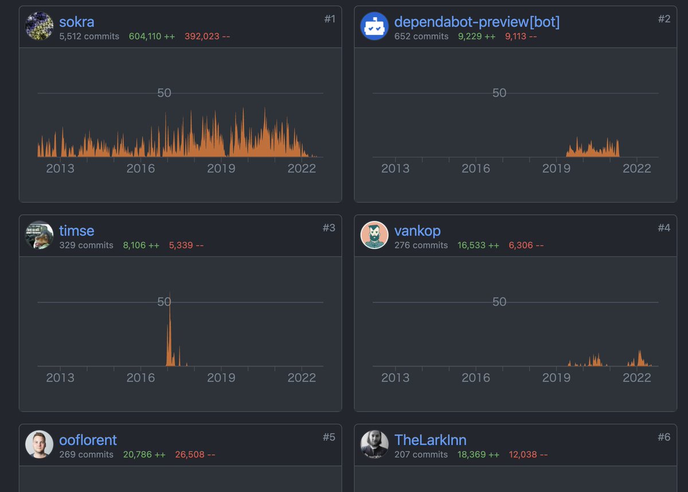The width and height of the screenshot is (688, 492).
Task: Click TheLarkInn's 12,038 -- deletions count
Action: point(528,454)
